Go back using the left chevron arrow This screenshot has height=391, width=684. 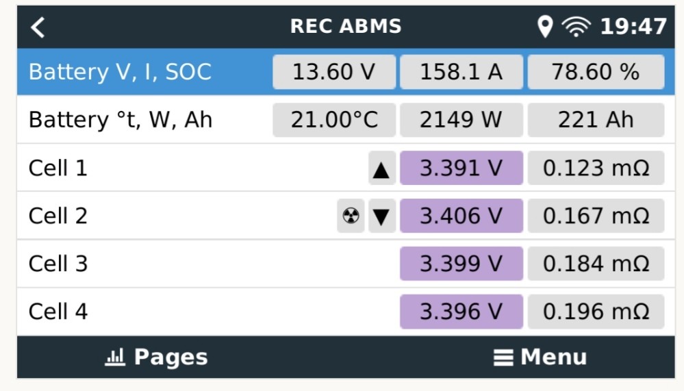coord(38,27)
